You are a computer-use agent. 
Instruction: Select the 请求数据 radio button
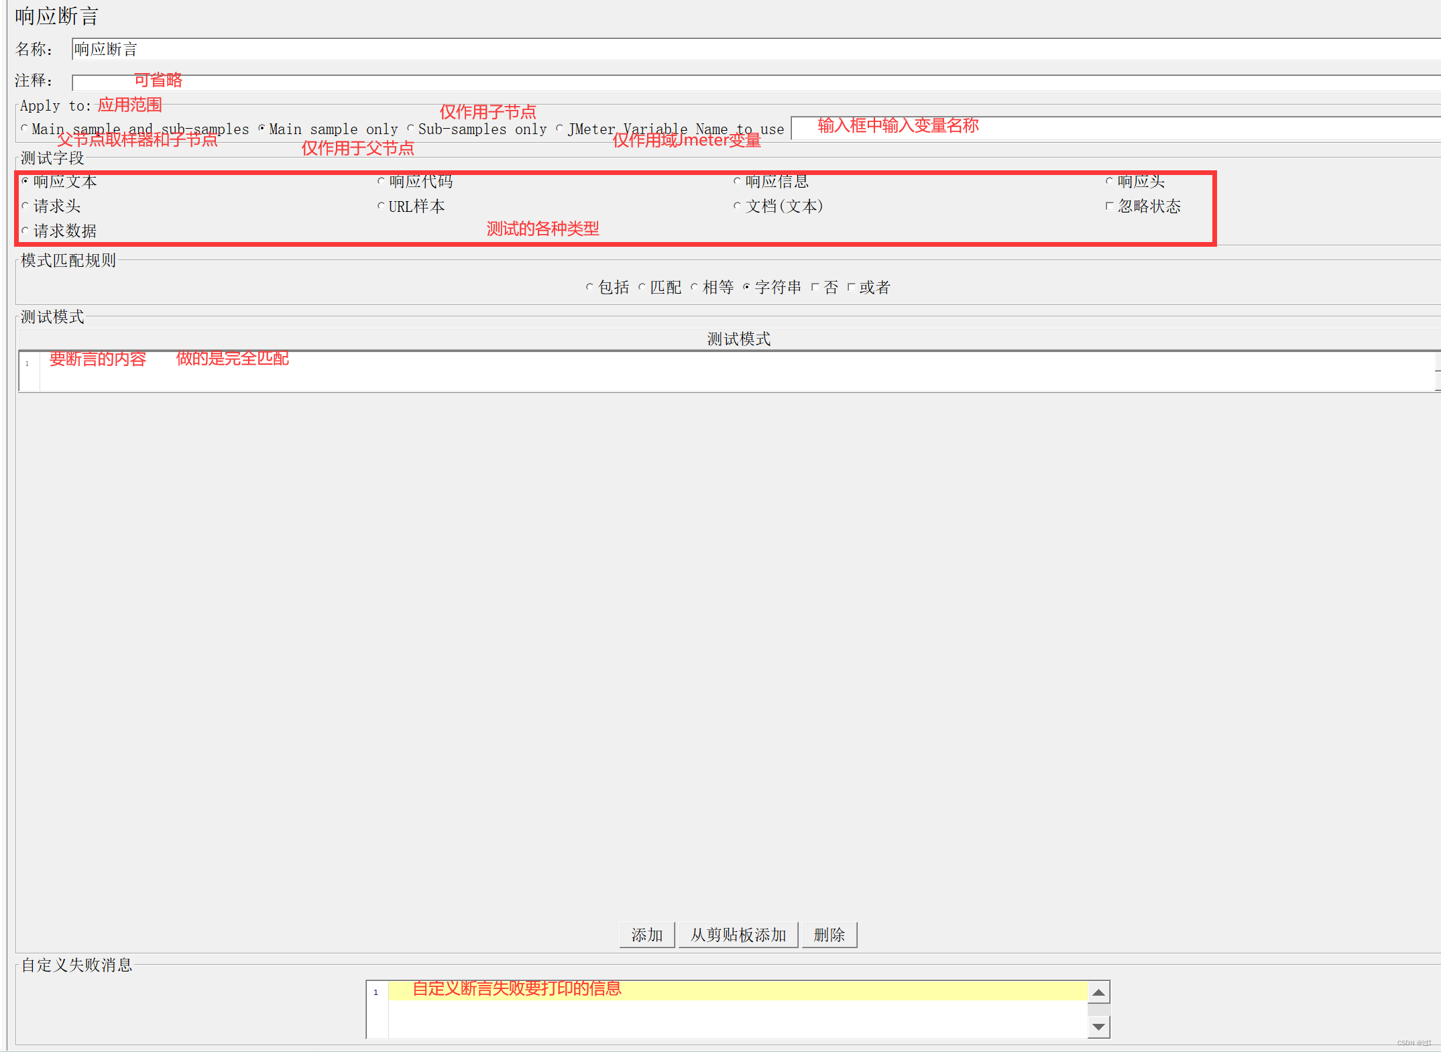25,231
